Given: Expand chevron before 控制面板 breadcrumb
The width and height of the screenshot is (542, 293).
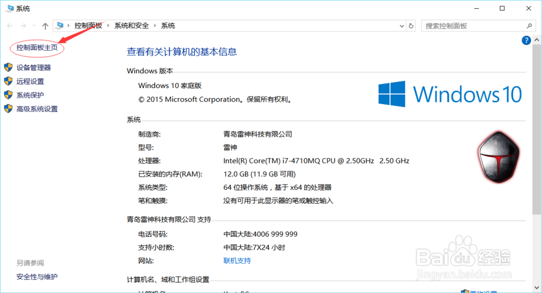Looking at the screenshot, I should coord(68,26).
